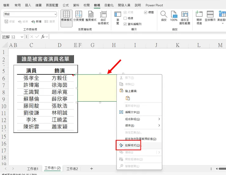Switch to sheet 工作表2
Image resolution: width=226 pixels, height=175 pixels.
[72, 169]
